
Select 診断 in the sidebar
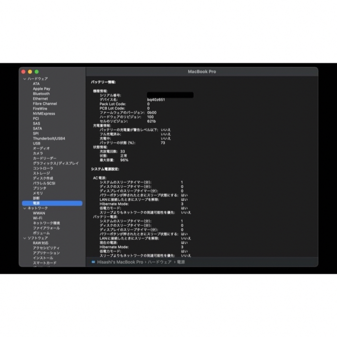click(36, 198)
